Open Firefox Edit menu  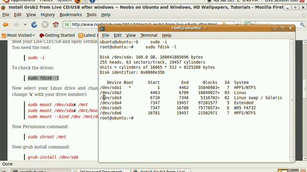coord(18,15)
